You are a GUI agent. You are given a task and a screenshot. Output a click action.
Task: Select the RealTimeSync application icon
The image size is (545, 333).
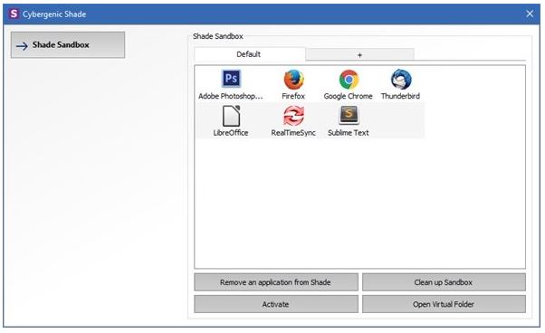point(293,116)
